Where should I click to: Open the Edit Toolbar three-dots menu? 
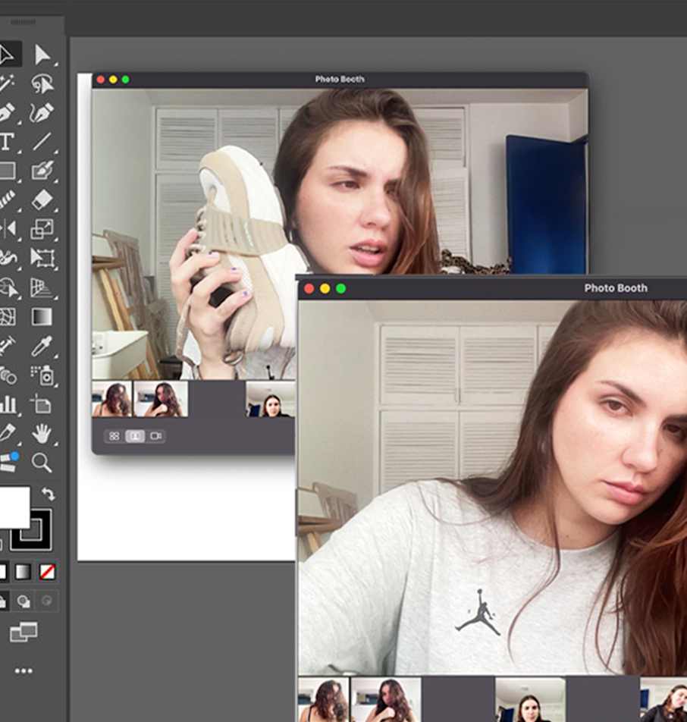click(x=24, y=670)
